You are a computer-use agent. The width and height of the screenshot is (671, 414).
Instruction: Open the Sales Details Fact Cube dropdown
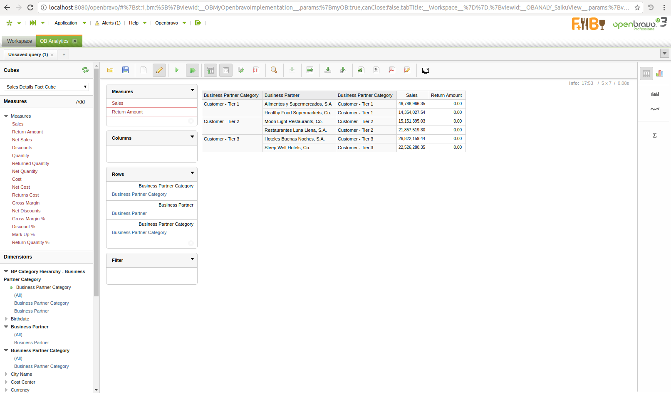click(46, 87)
